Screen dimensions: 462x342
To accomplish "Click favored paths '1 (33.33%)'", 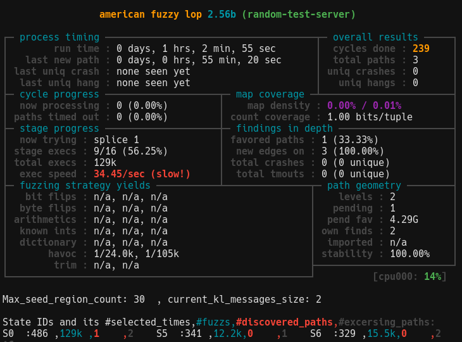I will click(350, 140).
